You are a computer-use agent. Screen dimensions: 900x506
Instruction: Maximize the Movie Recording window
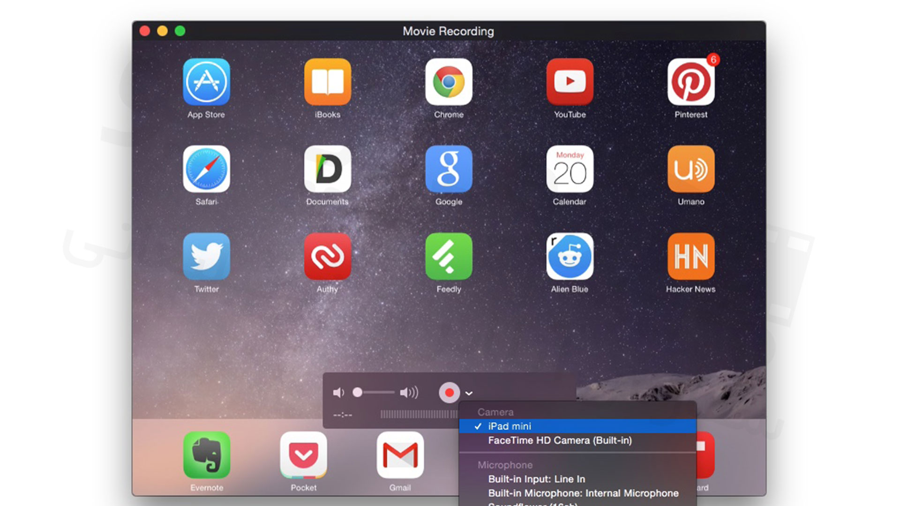coord(180,31)
